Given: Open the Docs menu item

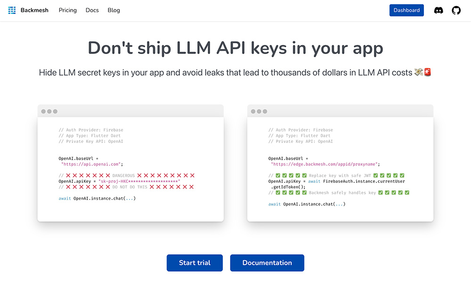Looking at the screenshot, I should (92, 10).
